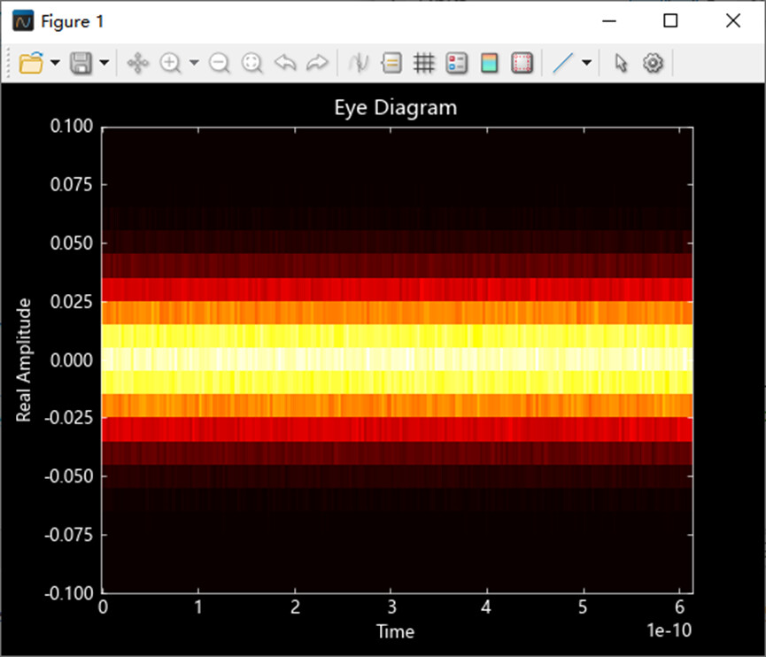The width and height of the screenshot is (766, 657).
Task: Activate the zoom in tool
Action: (171, 63)
